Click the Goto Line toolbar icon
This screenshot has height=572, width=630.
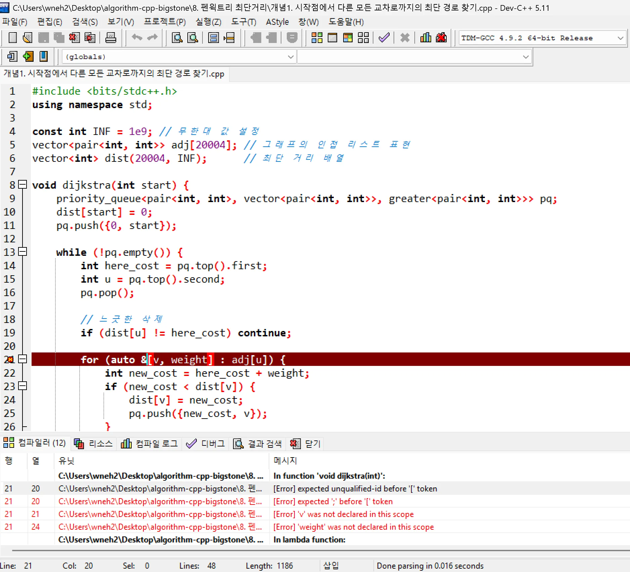click(229, 38)
